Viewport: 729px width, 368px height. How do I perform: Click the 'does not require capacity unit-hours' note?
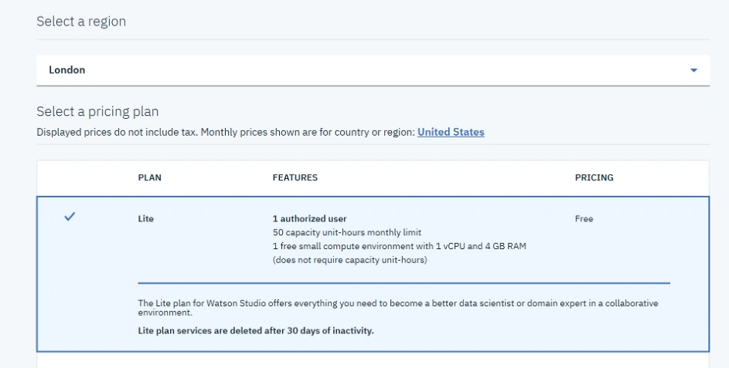[349, 260]
